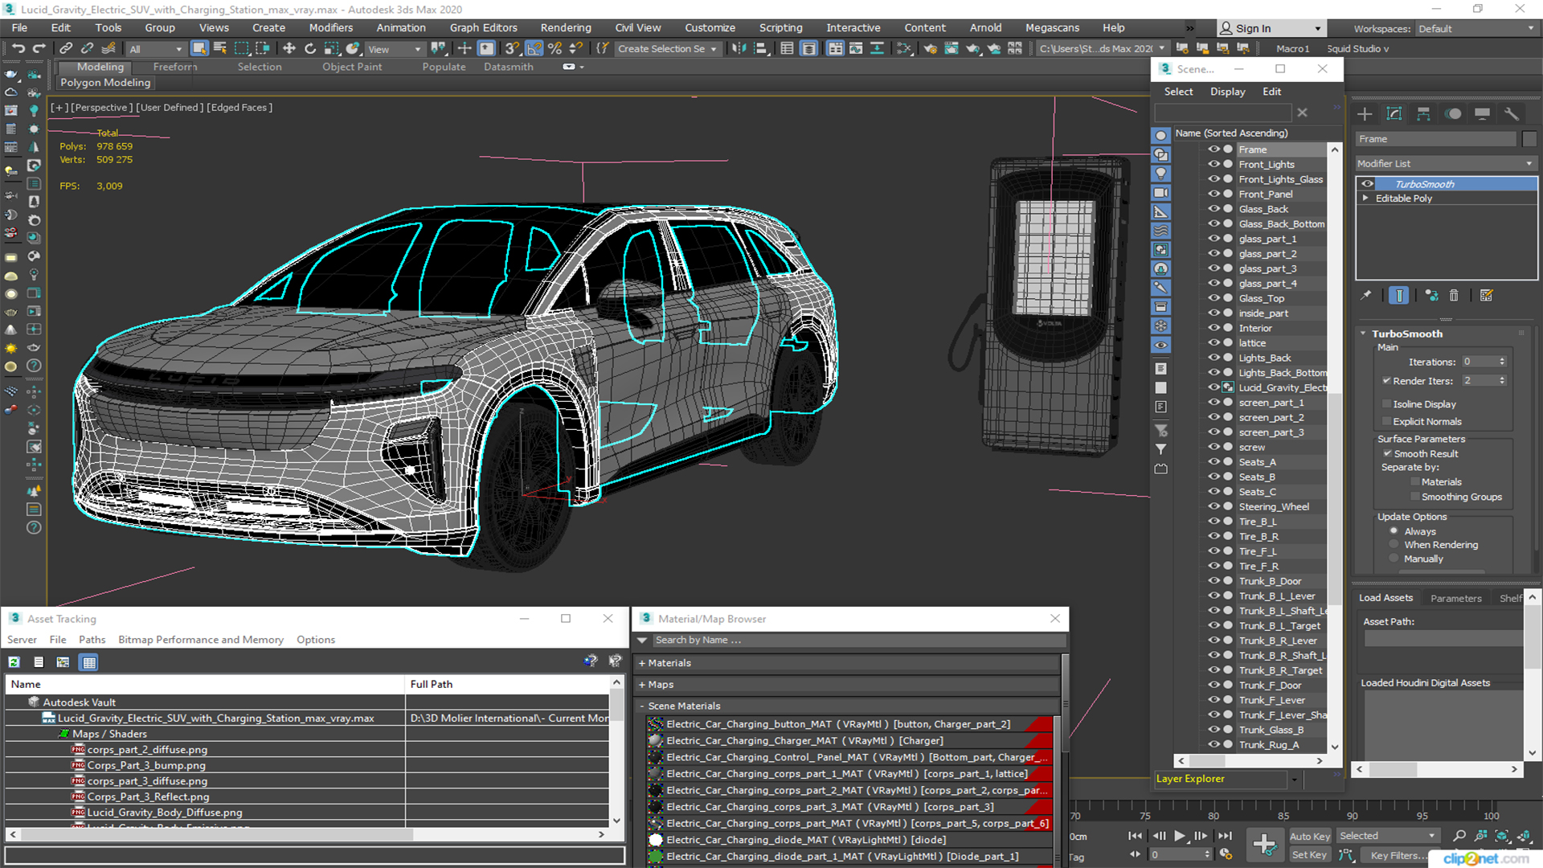Click Zoom magnifier viewport navigation icon
Image resolution: width=1543 pixels, height=868 pixels.
[x=1459, y=836]
